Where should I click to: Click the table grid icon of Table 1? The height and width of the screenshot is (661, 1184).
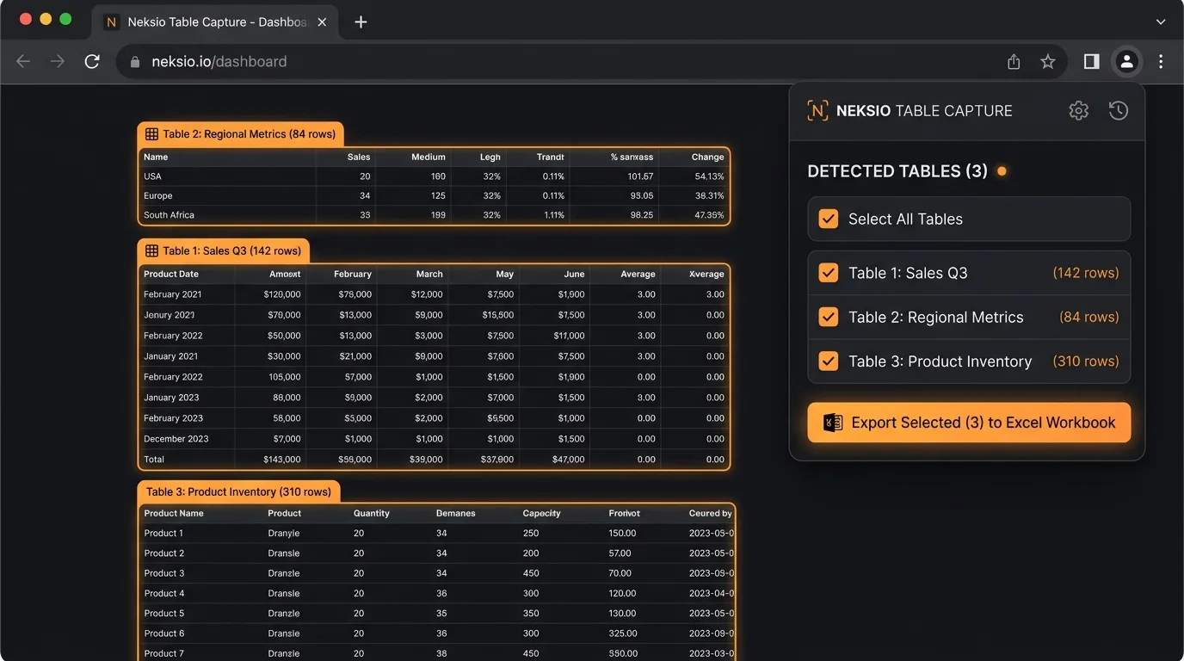pyautogui.click(x=151, y=251)
